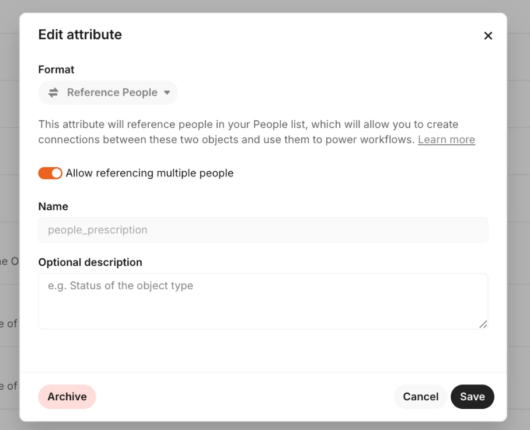This screenshot has height=430, width=530.
Task: Close the Edit attribute dialog
Action: (488, 36)
